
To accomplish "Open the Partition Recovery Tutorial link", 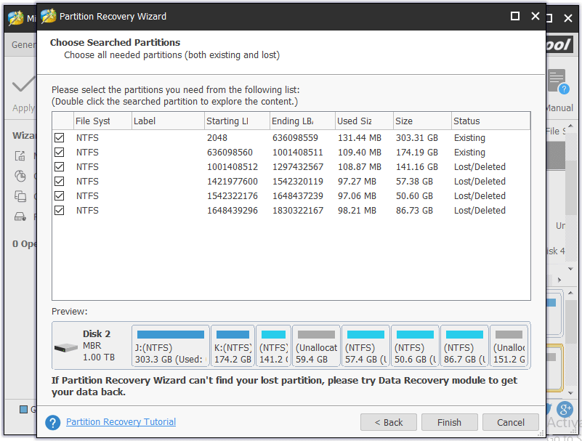I will [121, 422].
